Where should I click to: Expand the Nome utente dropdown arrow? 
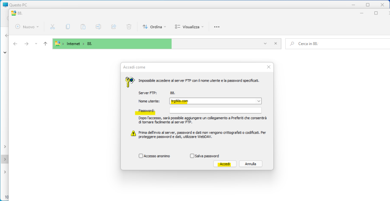click(x=259, y=101)
